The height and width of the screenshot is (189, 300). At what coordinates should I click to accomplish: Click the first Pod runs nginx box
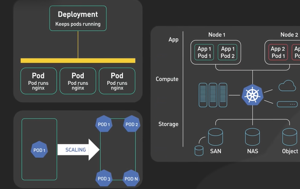39,81
